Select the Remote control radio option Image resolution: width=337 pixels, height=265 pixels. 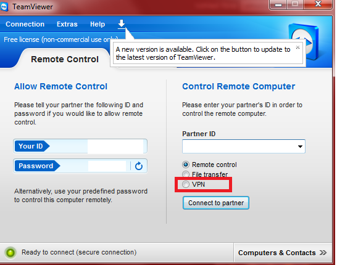pos(186,165)
